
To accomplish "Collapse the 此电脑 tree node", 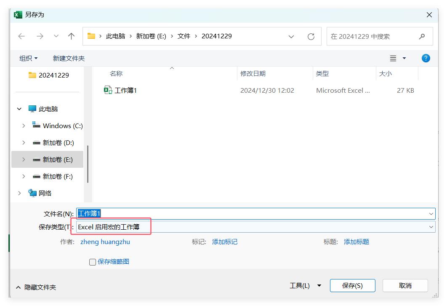I will click(x=19, y=109).
